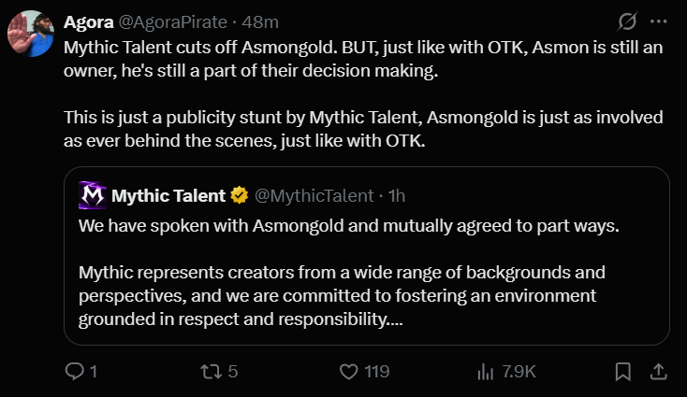The height and width of the screenshot is (397, 687).
Task: Share the tweet via share icon
Action: pyautogui.click(x=658, y=372)
